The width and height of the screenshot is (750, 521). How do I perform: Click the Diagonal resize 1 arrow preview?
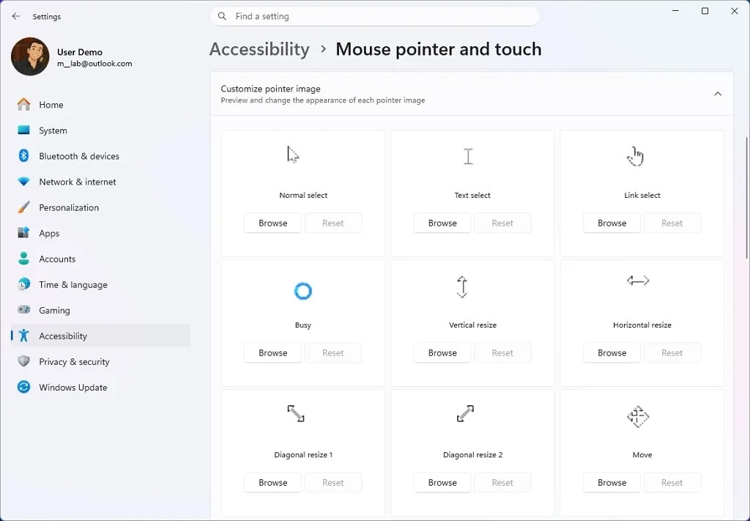click(x=296, y=413)
